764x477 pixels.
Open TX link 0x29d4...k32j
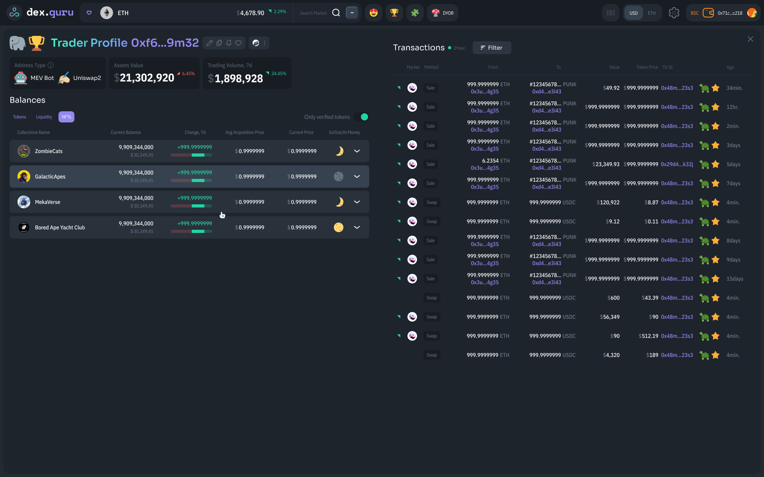coord(677,164)
